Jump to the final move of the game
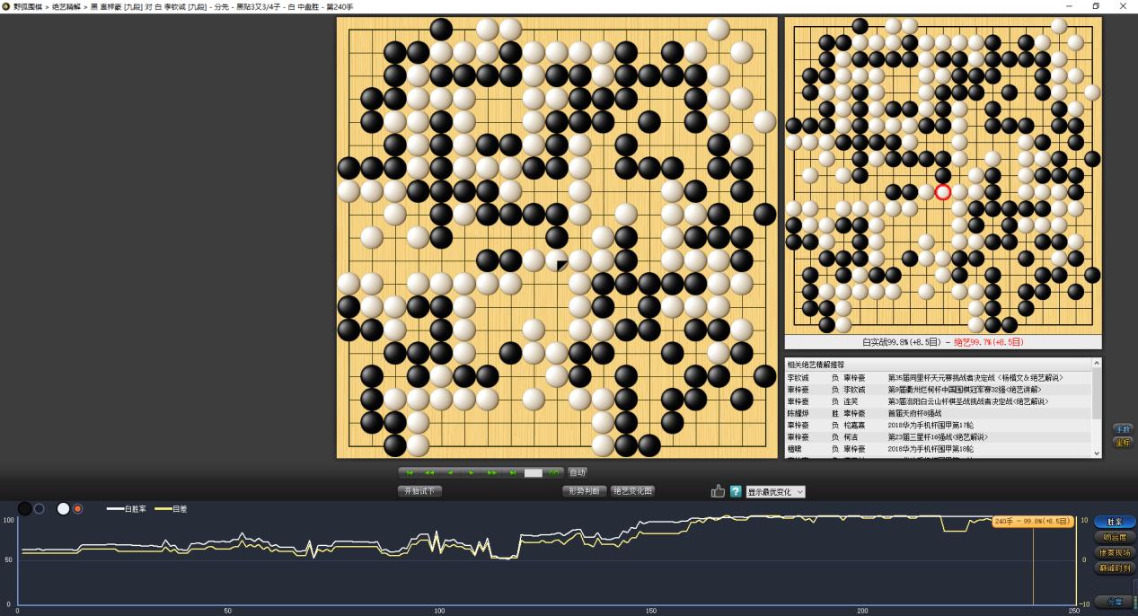 pos(512,471)
